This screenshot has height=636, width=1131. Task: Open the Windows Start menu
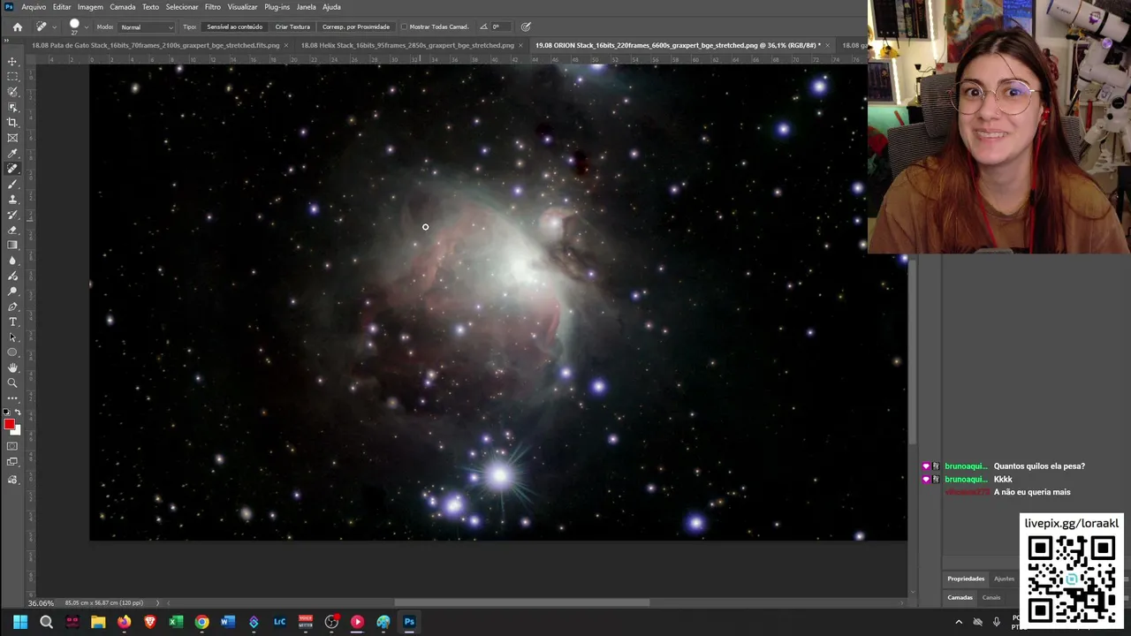[x=20, y=622]
